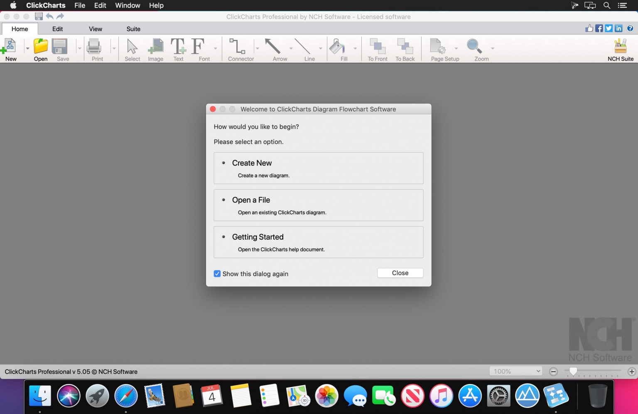Select the Arrow drawing tool
The image size is (638, 414).
(273, 47)
